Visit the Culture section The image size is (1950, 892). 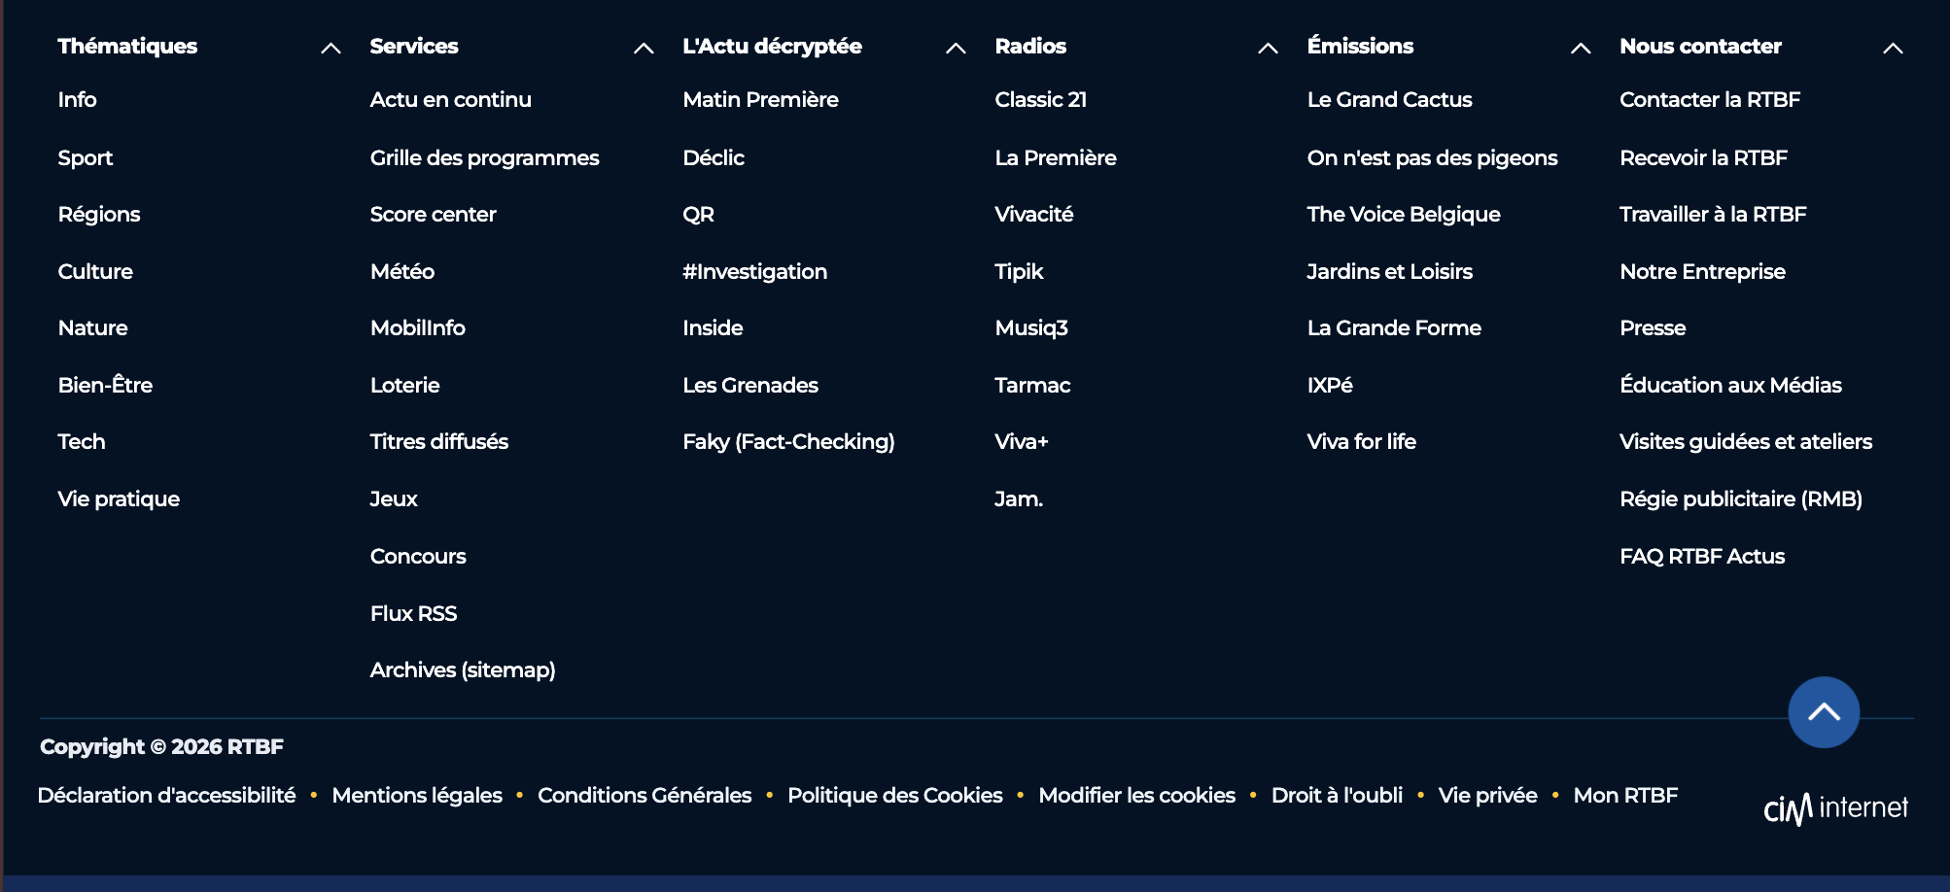(95, 271)
